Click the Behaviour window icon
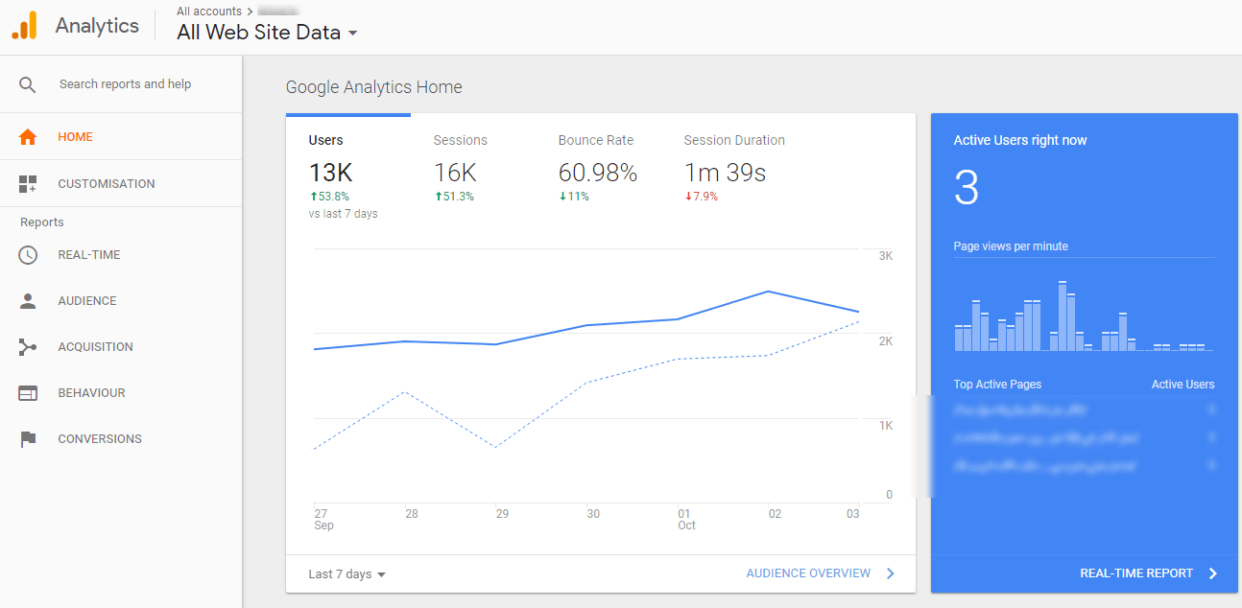This screenshot has height=608, width=1242. click(28, 393)
